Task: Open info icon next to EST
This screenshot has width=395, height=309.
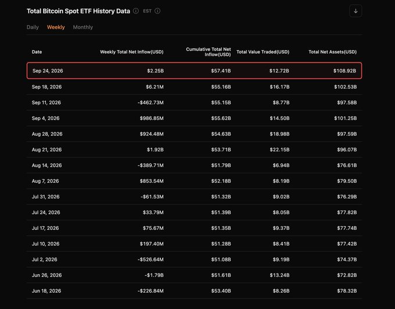Action: click(157, 11)
